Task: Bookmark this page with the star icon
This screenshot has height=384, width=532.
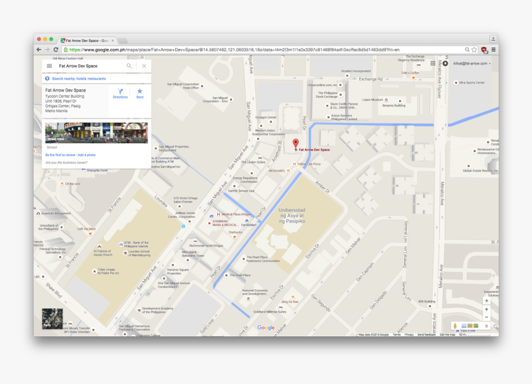Action: point(474,50)
